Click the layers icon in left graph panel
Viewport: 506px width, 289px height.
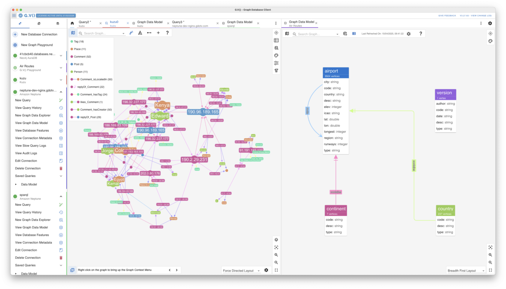click(x=276, y=240)
